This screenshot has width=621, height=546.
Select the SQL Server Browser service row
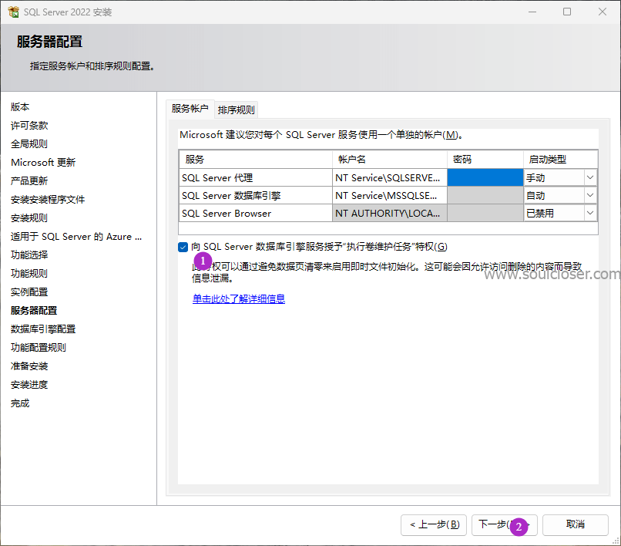pos(256,213)
